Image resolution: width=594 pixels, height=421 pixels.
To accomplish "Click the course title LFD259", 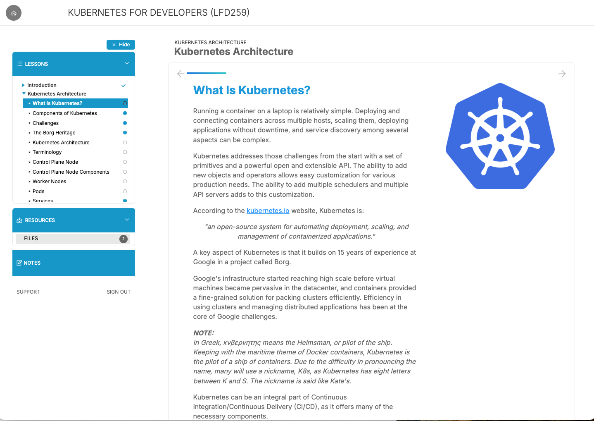I will click(159, 13).
